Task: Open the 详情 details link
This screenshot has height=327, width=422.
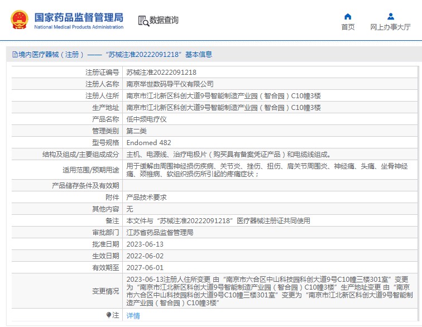Action: [133, 315]
